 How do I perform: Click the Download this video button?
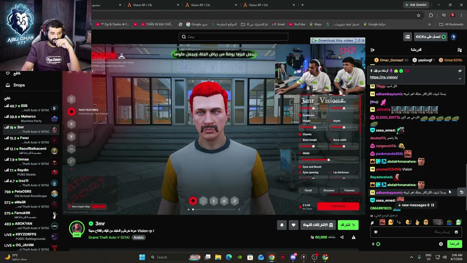tap(334, 41)
